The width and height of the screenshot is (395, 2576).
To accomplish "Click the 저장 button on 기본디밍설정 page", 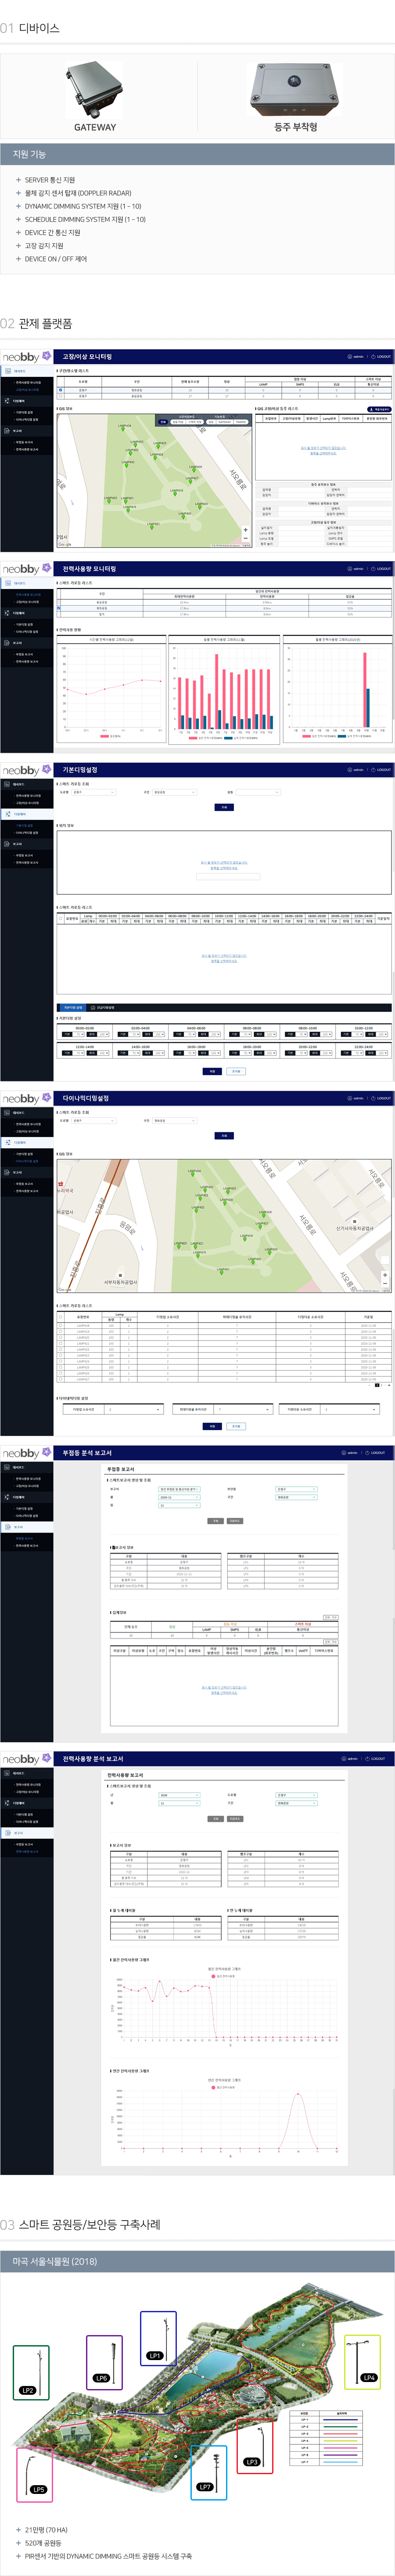I will click(212, 1071).
